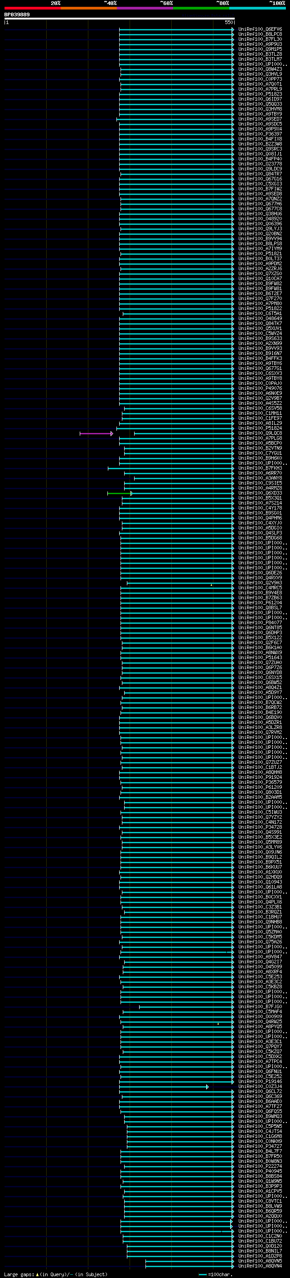Select row label UniRef100_C0Z3J4
This screenshot has height=1278, width=290.
pos(260,1087)
